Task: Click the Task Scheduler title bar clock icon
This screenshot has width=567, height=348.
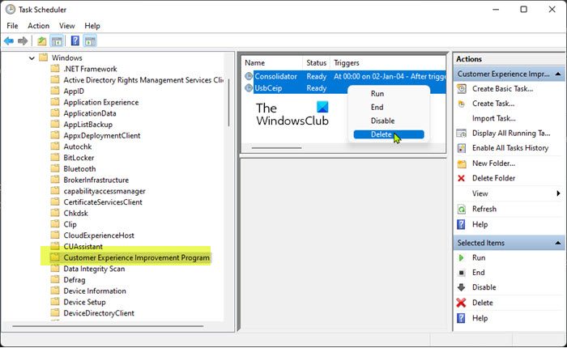Action: click(x=11, y=10)
